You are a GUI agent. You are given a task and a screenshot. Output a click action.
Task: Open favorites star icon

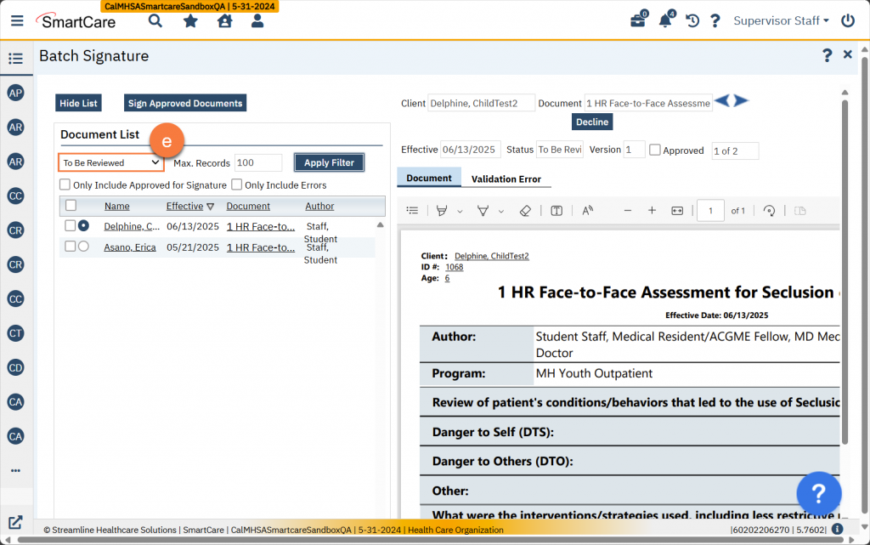pyautogui.click(x=190, y=20)
